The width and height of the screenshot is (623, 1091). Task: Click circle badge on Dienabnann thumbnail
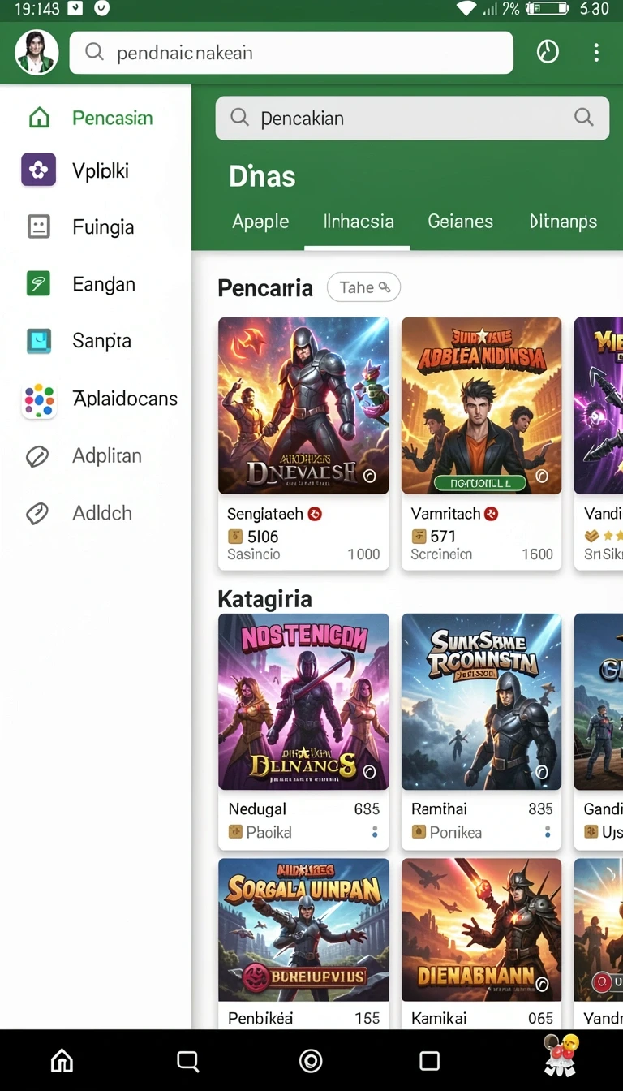[x=542, y=985]
